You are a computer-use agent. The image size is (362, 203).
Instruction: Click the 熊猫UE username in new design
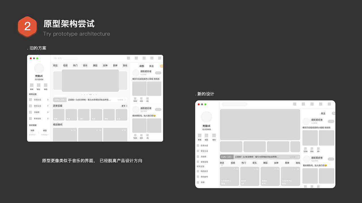(206, 126)
